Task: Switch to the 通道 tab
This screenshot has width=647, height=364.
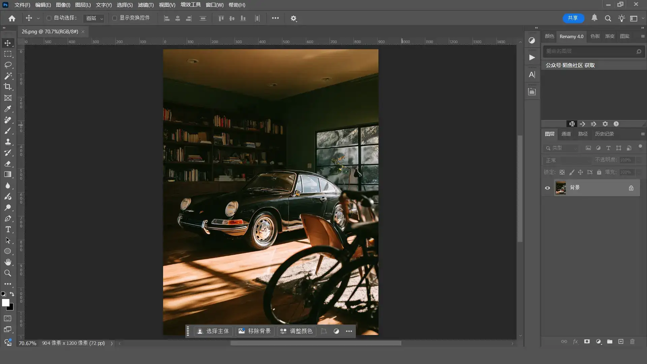Action: [x=566, y=134]
